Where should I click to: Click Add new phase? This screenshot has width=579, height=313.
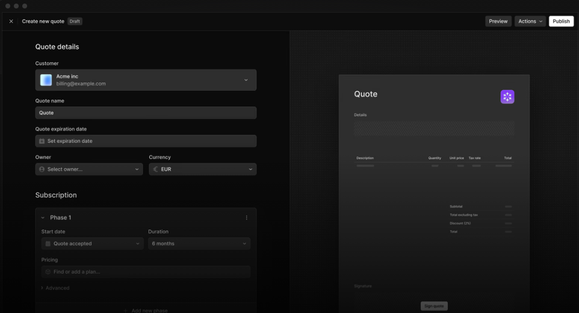click(146, 311)
